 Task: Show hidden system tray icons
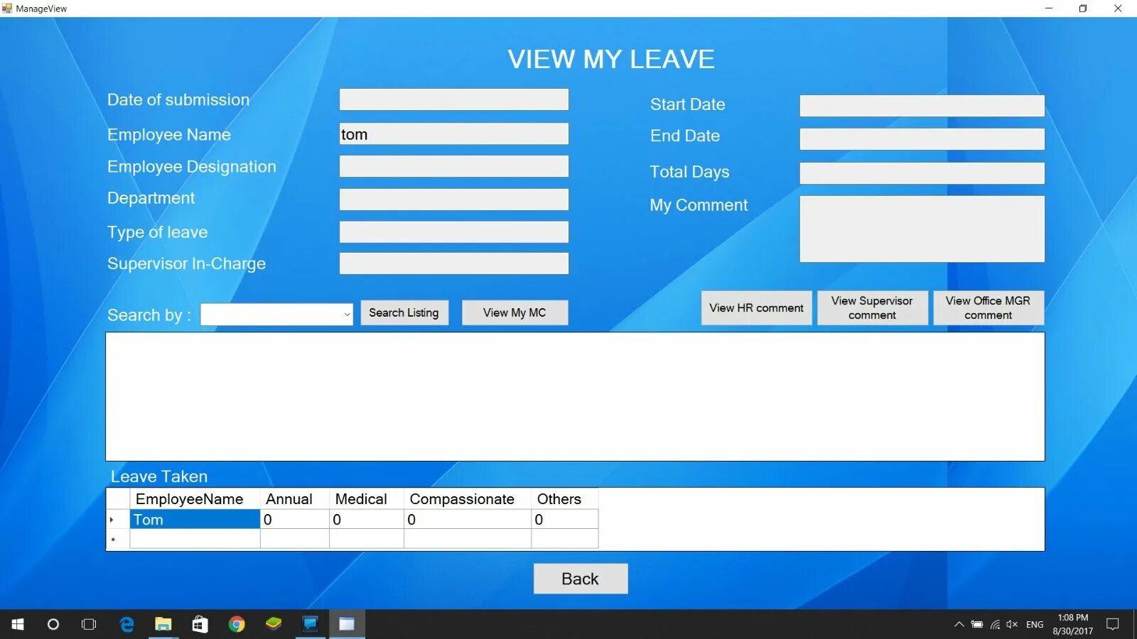959,625
